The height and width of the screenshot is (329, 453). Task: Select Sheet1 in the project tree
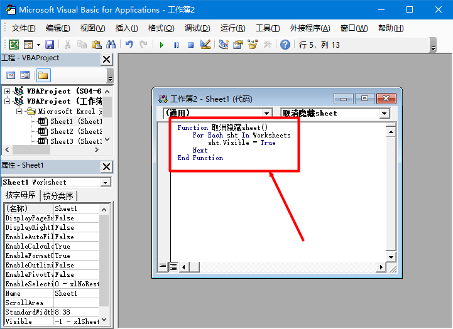70,122
